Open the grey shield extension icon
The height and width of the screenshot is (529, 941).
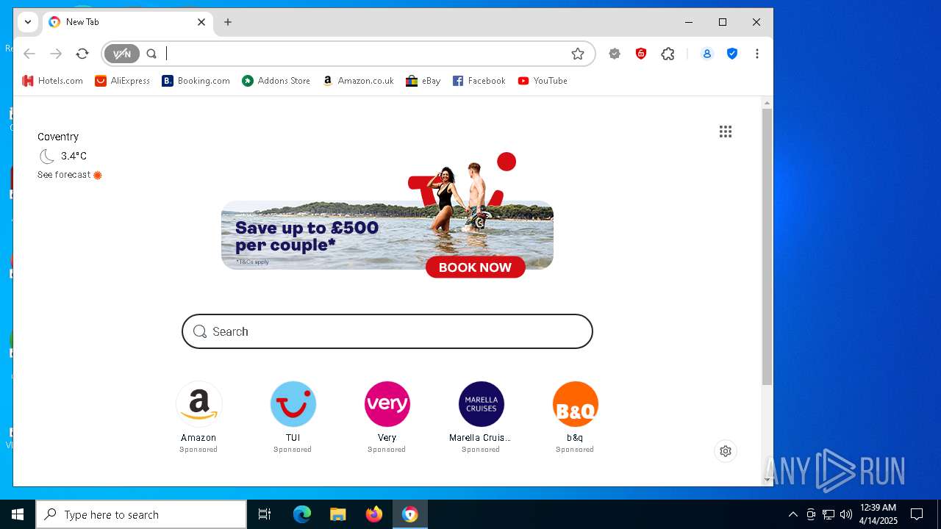(615, 54)
